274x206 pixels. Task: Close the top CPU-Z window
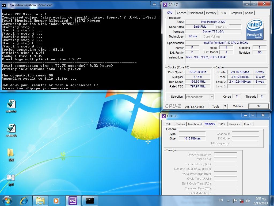point(264,4)
